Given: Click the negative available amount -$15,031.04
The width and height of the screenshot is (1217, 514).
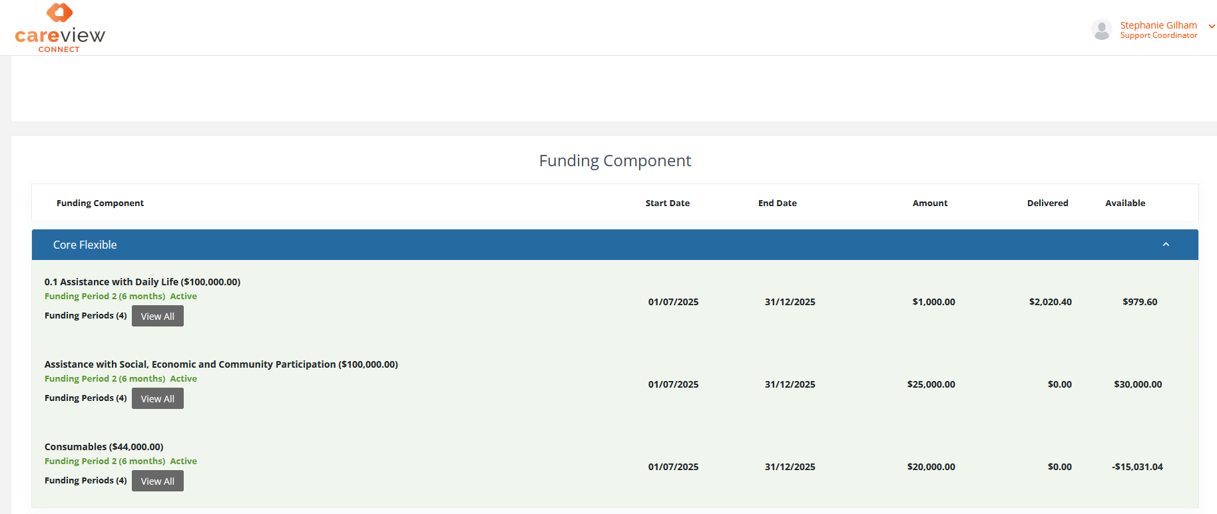Looking at the screenshot, I should point(1137,467).
